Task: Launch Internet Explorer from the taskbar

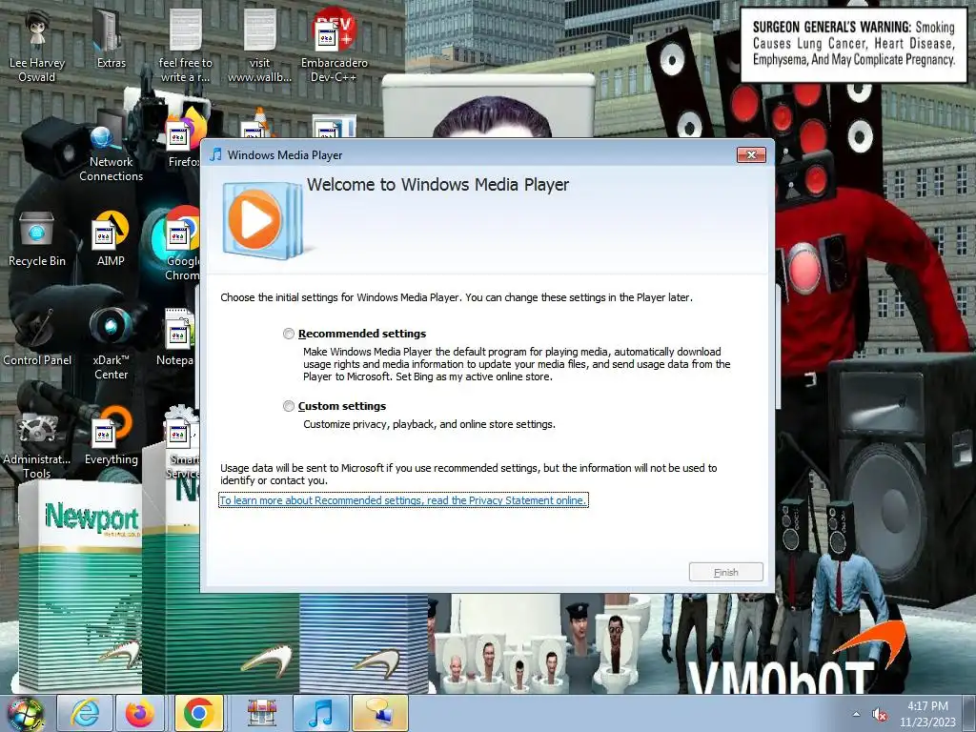Action: pos(85,713)
